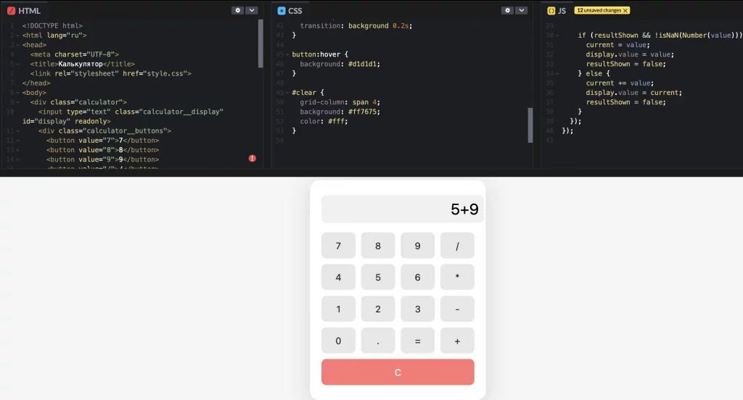Viewport: 743px width, 400px height.
Task: Click the 'current += value;' JS line
Action: point(620,83)
